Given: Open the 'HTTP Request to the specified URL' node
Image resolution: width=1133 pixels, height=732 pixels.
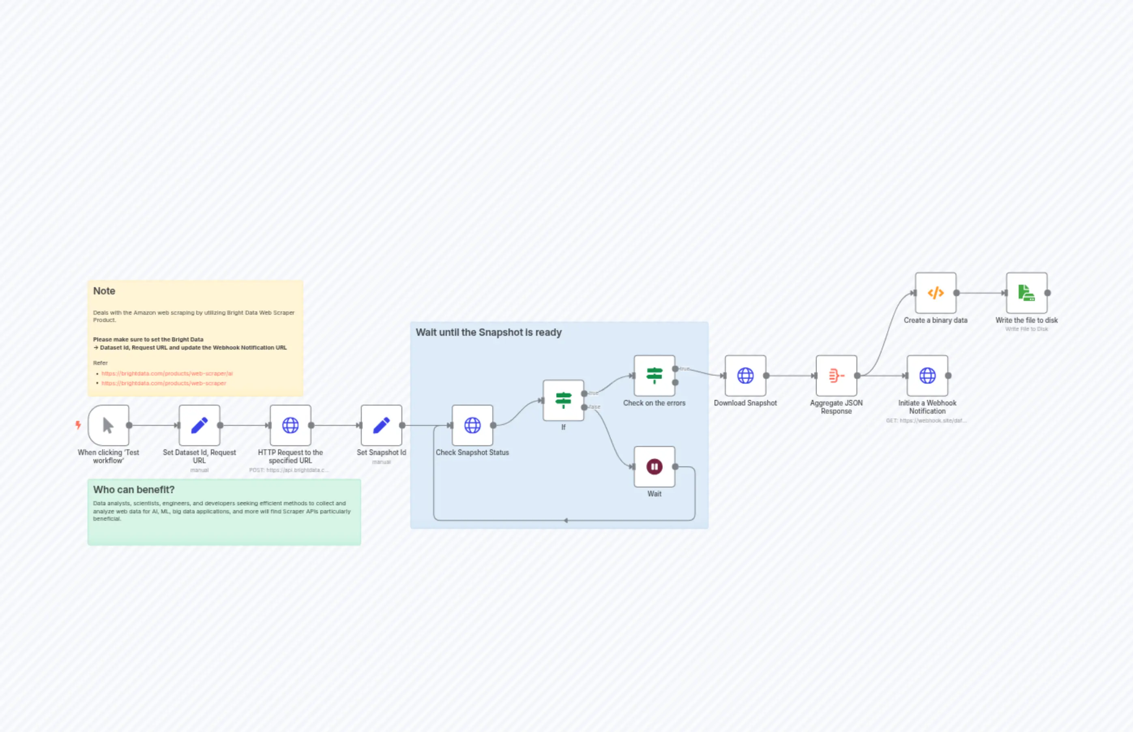Looking at the screenshot, I should tap(290, 425).
